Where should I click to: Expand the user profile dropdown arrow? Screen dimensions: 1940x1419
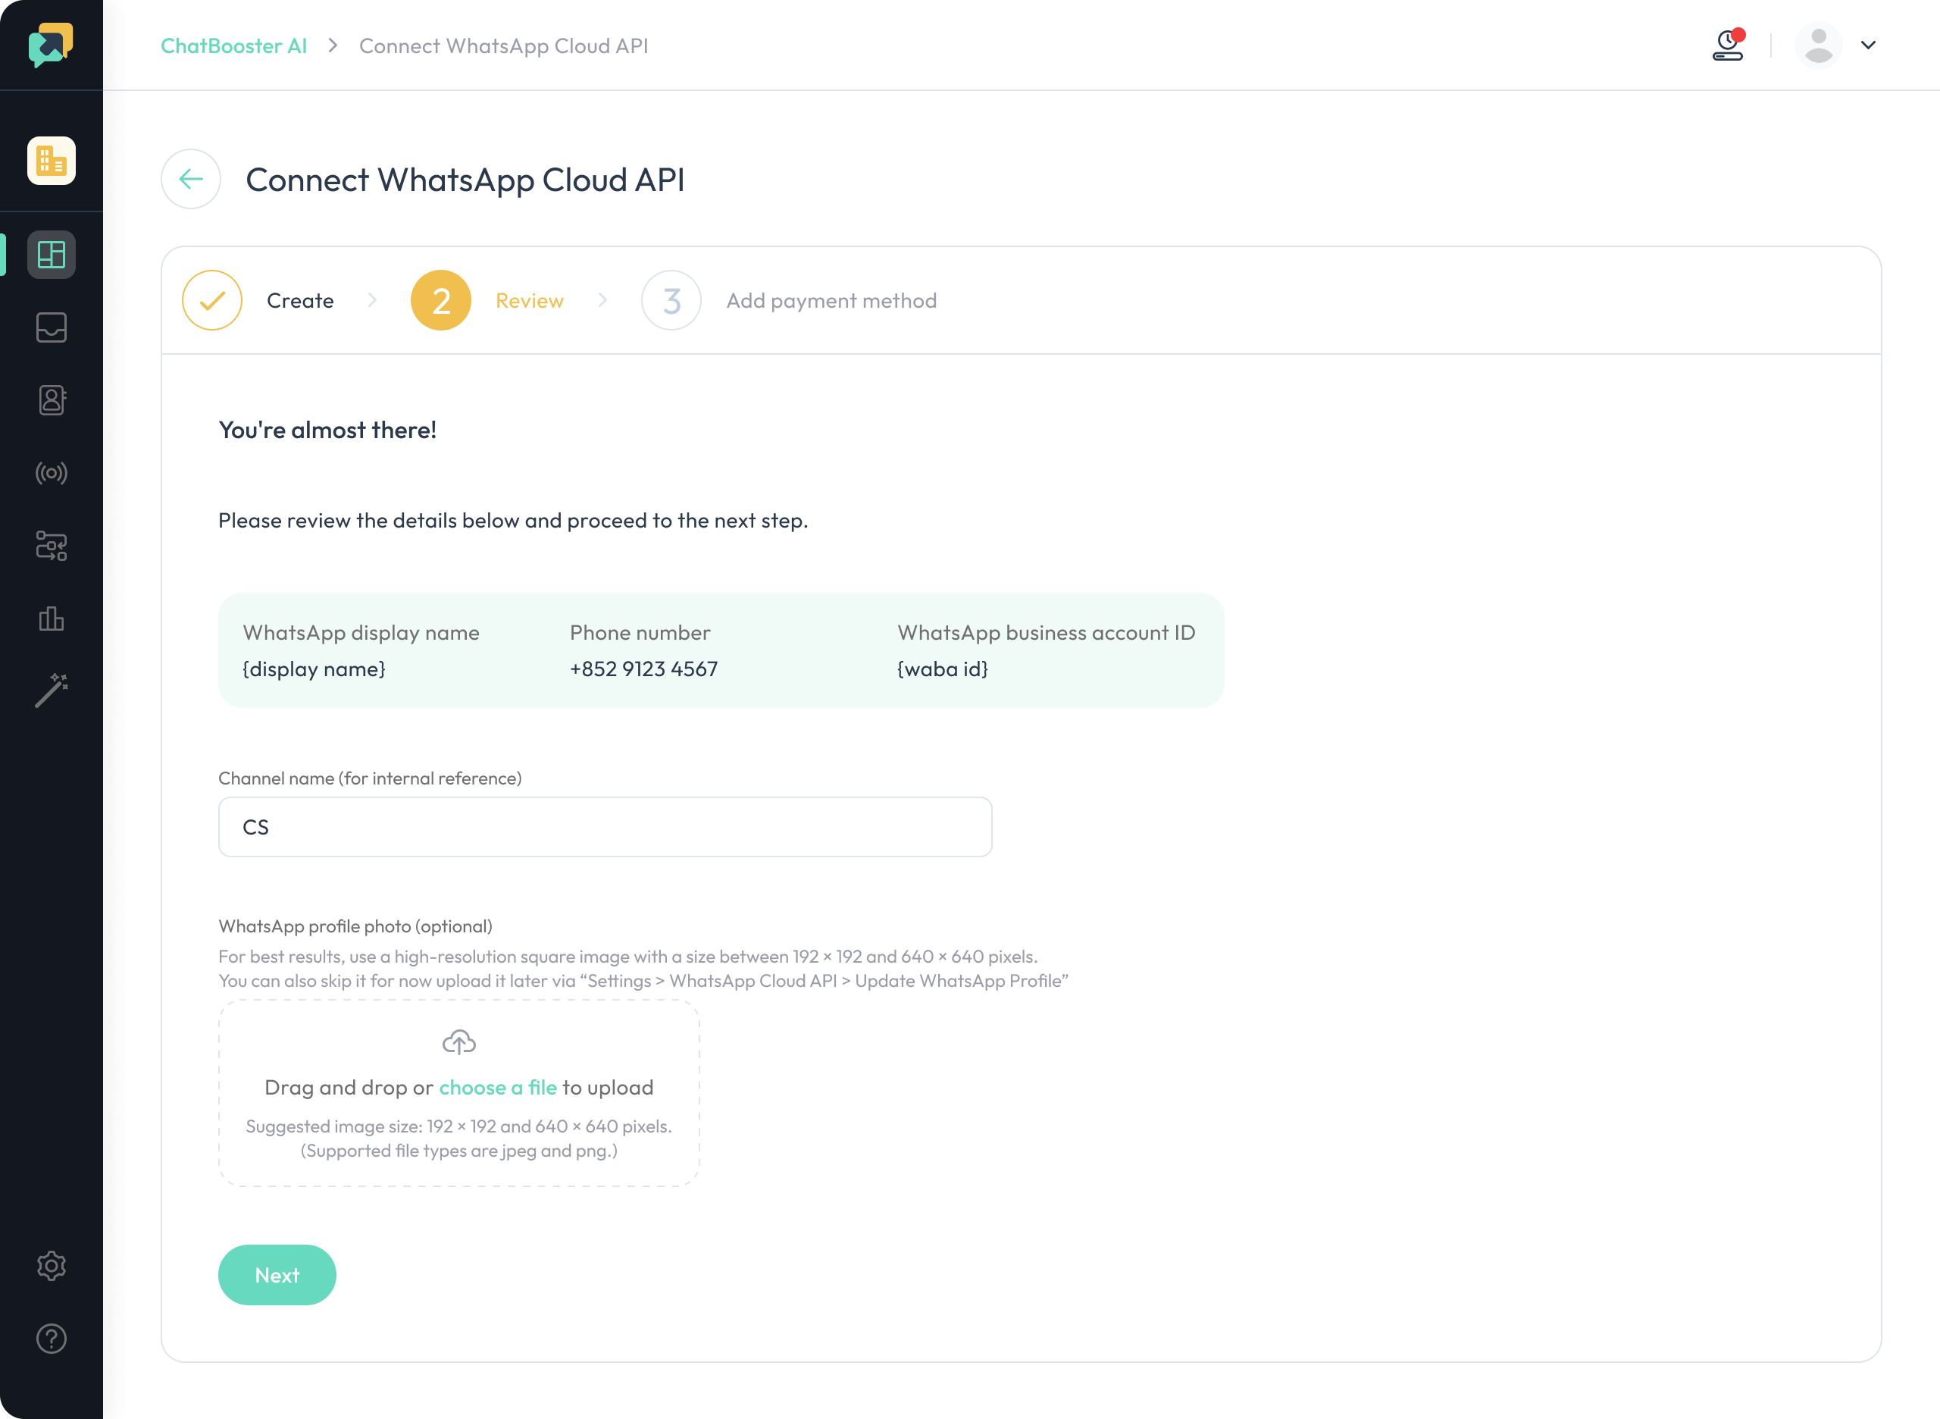pos(1869,45)
